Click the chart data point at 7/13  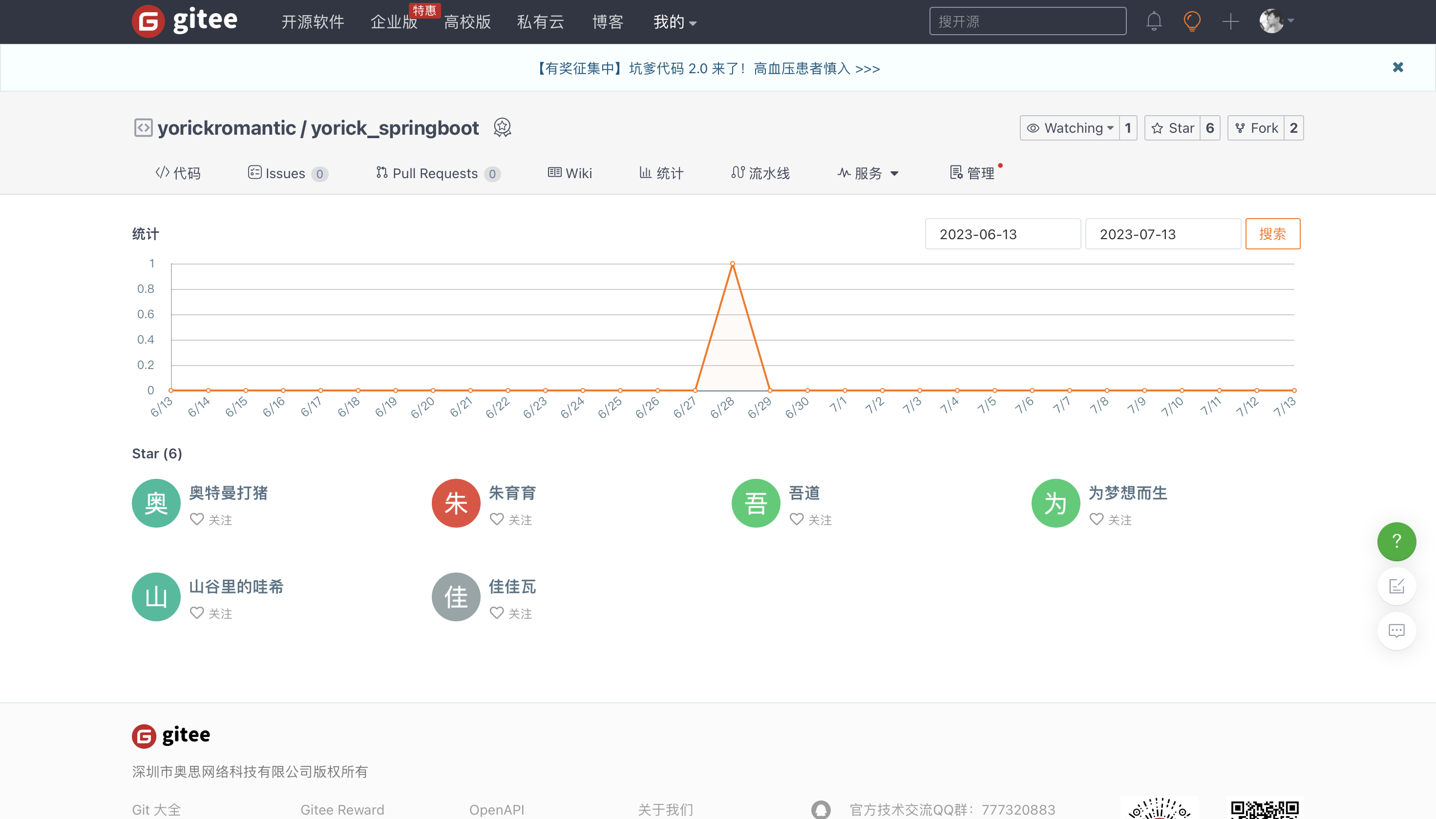[x=1293, y=390]
